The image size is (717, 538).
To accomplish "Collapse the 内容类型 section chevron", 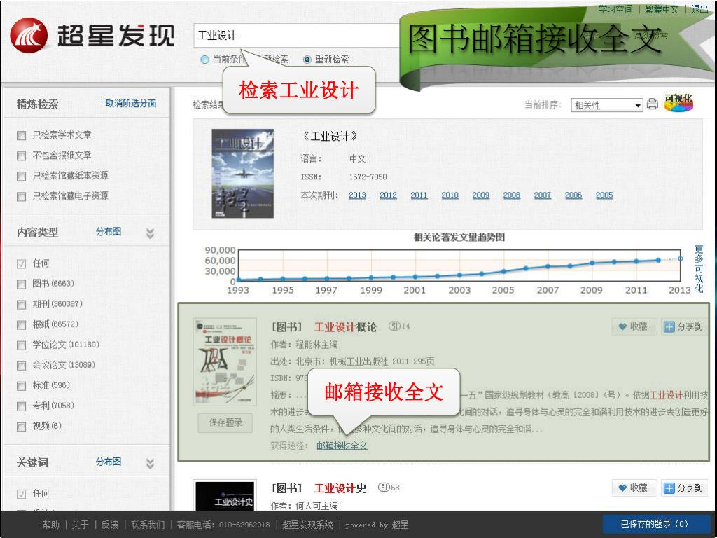I will [150, 233].
